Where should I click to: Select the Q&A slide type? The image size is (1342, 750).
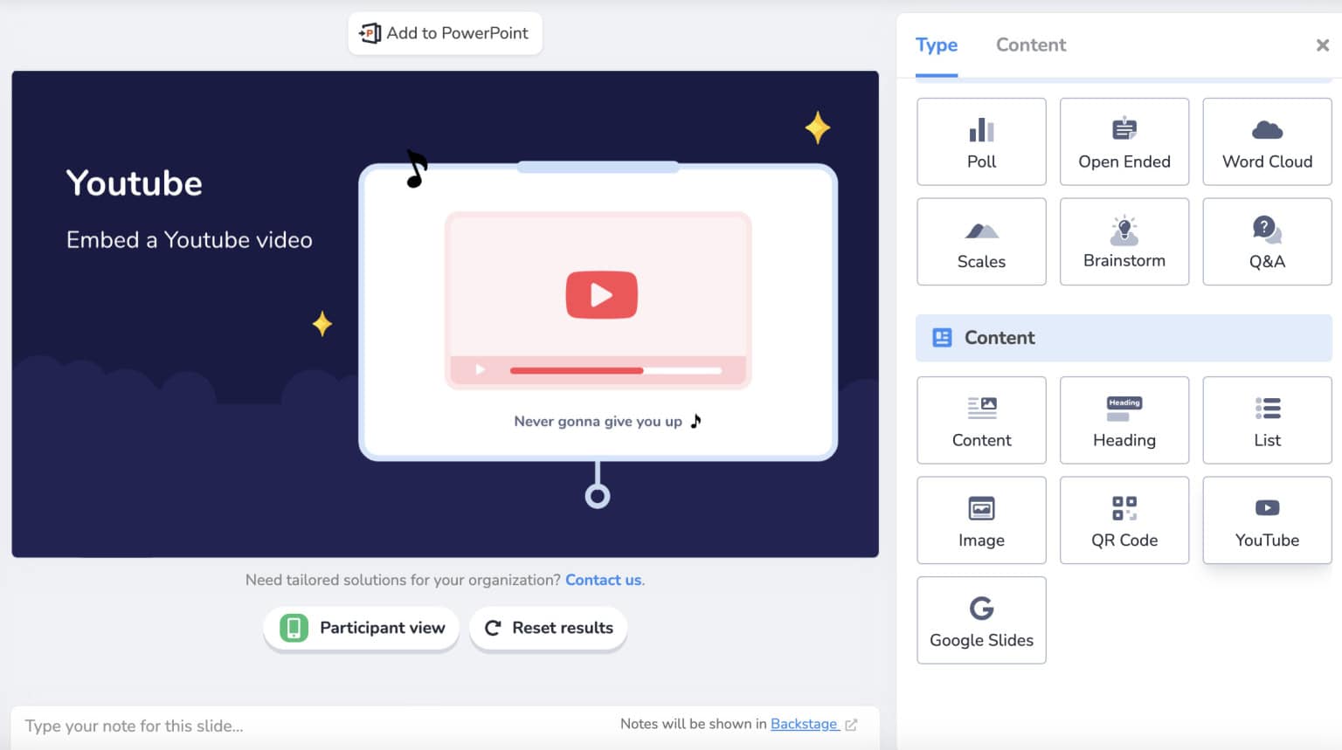pos(1267,242)
